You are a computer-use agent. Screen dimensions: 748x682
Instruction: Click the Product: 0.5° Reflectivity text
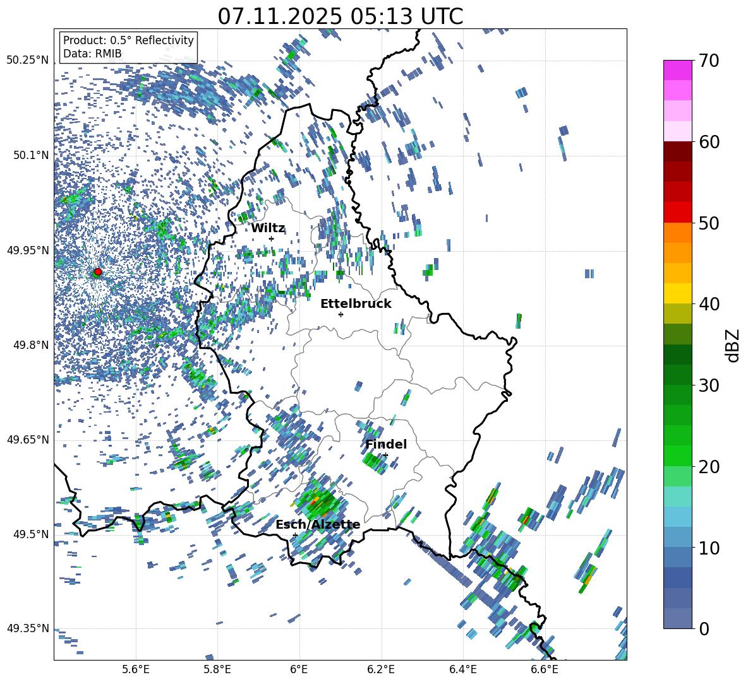[128, 40]
